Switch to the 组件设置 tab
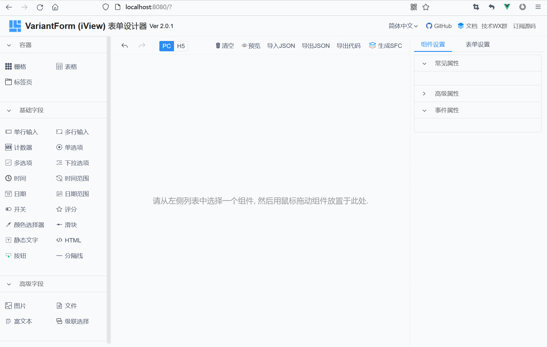 pyautogui.click(x=433, y=44)
